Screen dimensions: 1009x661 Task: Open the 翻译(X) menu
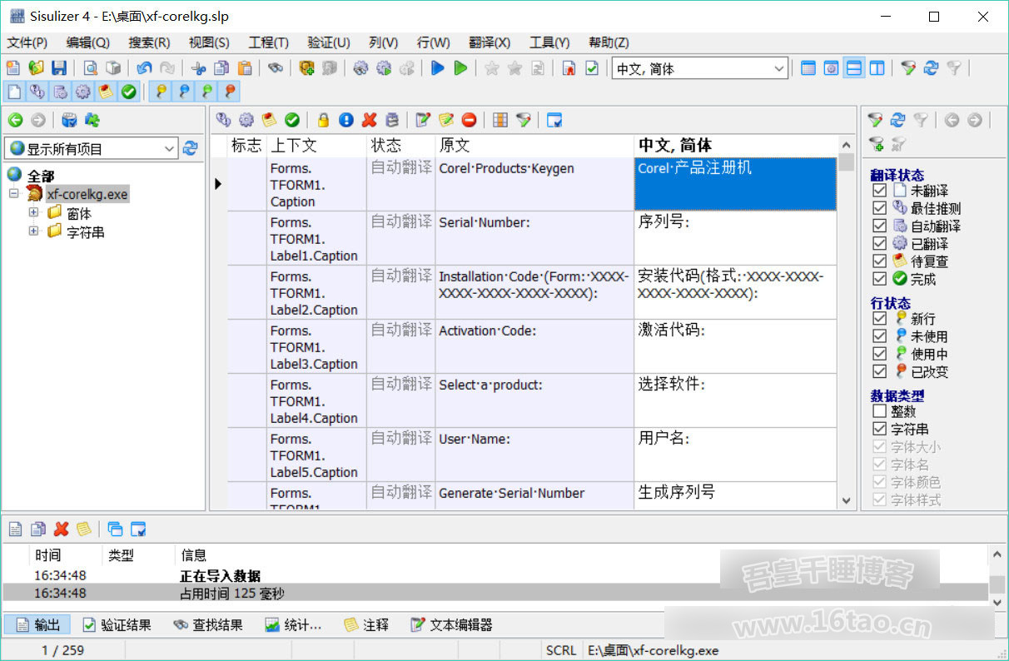click(490, 42)
